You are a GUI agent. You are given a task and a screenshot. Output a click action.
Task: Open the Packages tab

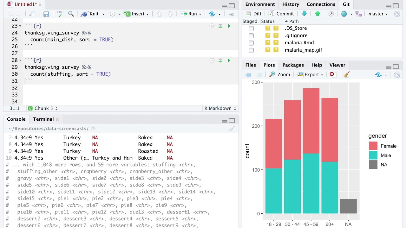(293, 65)
